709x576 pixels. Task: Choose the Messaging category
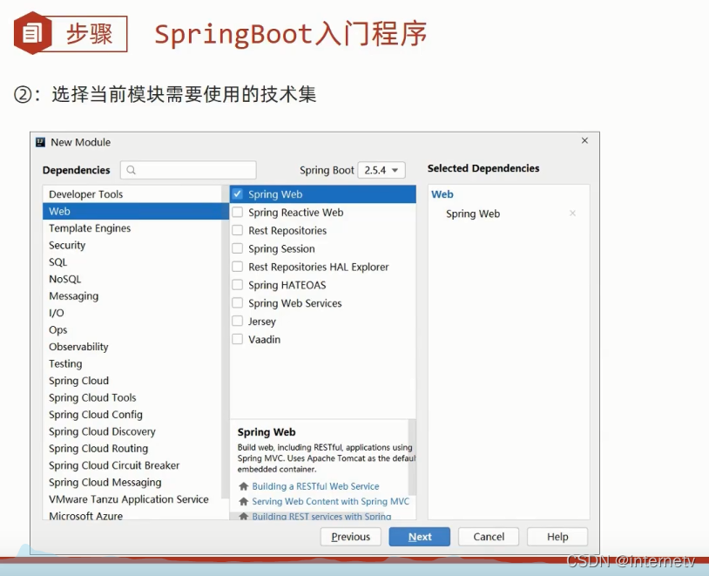[x=132, y=296]
